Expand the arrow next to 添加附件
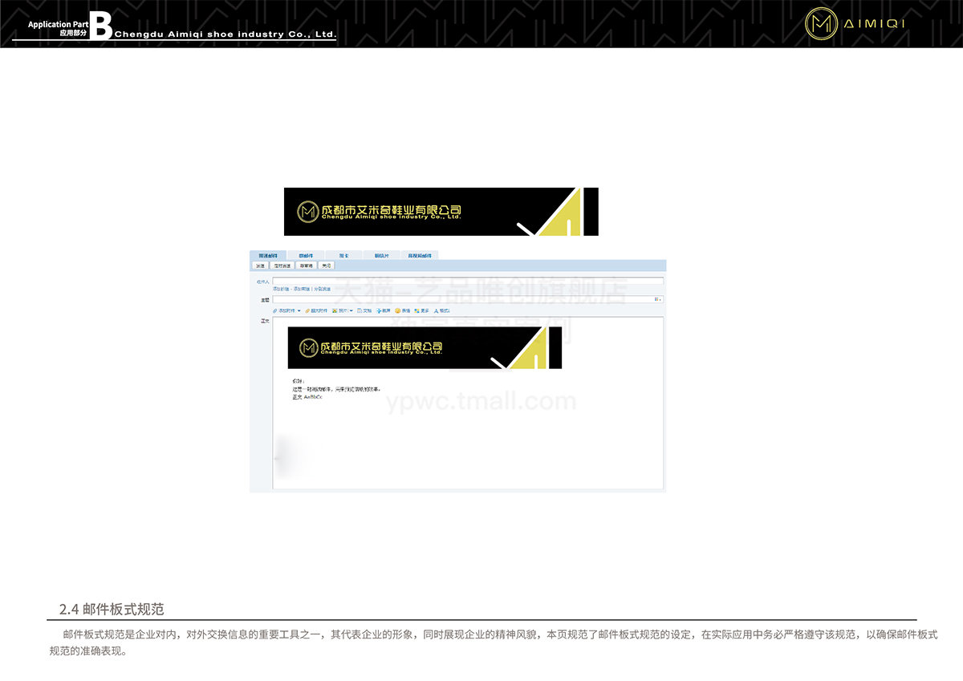Viewport: 963px width, 681px height. coord(299,310)
